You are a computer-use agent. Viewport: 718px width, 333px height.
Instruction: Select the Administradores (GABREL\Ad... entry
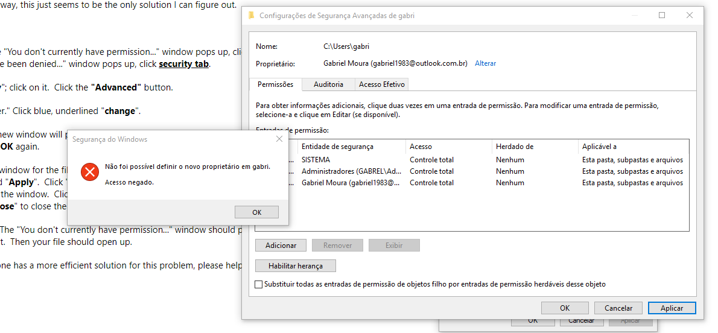[x=472, y=171]
